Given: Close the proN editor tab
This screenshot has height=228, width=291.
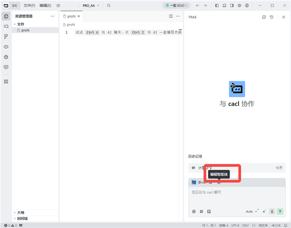Looking at the screenshot, I should coord(79,16).
